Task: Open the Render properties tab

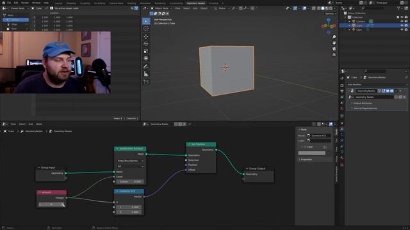Action: 342,85
